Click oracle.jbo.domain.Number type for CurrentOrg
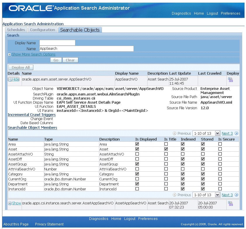Image resolution: width=246 pixels, height=229 pixels. click(x=65, y=179)
